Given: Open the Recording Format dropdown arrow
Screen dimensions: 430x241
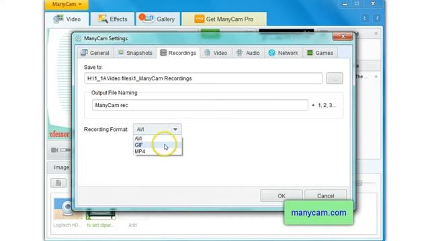Looking at the screenshot, I should pyautogui.click(x=175, y=129).
